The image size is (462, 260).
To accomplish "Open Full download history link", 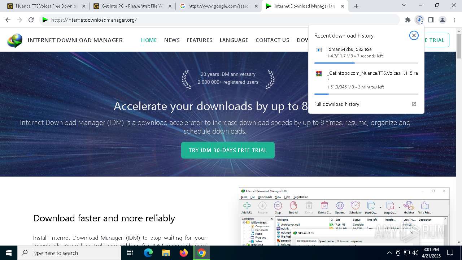I will coord(337,104).
